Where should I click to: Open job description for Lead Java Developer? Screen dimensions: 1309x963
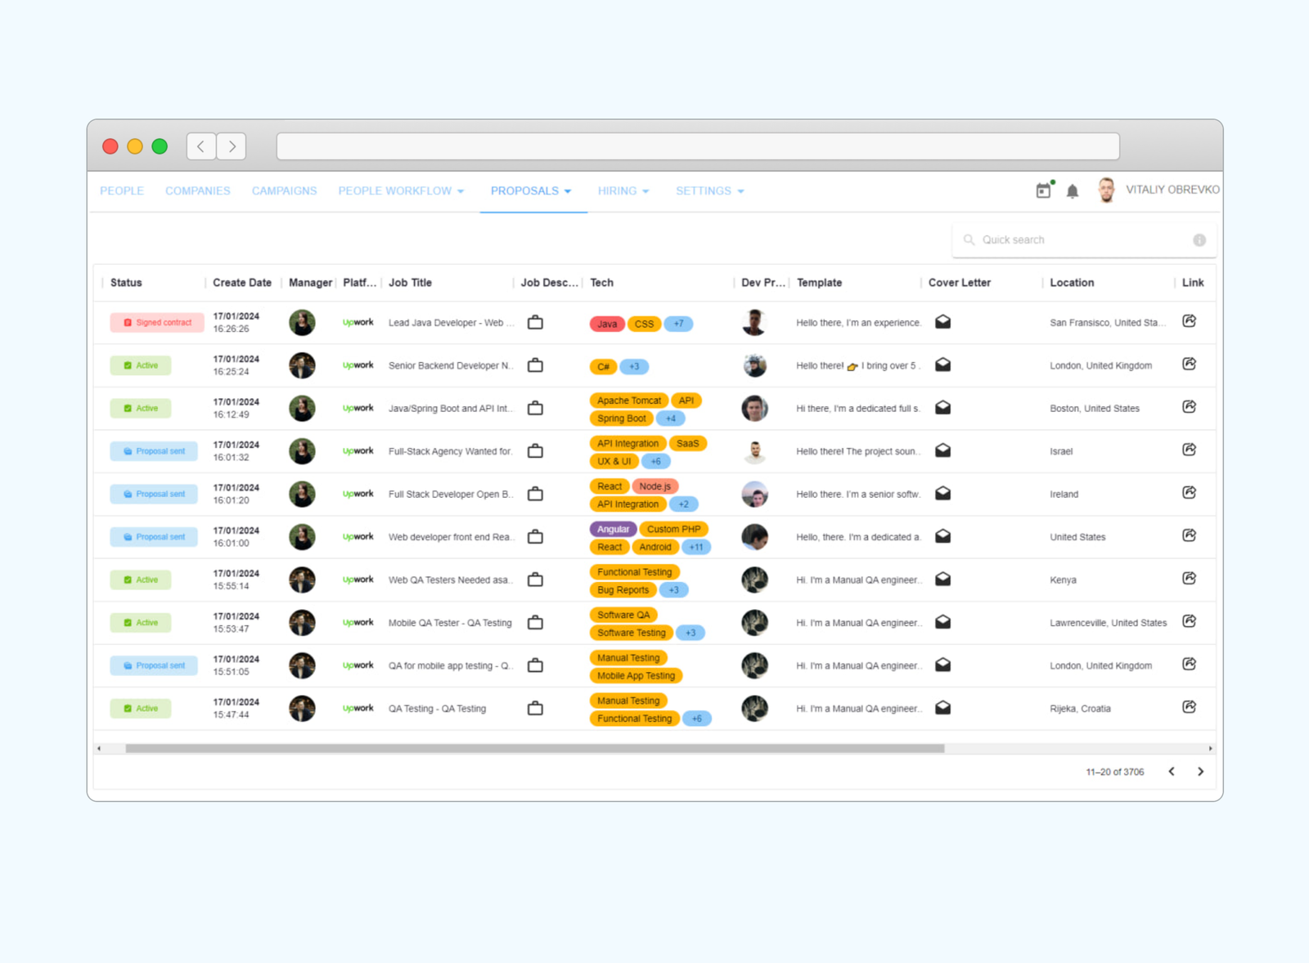[x=535, y=322]
